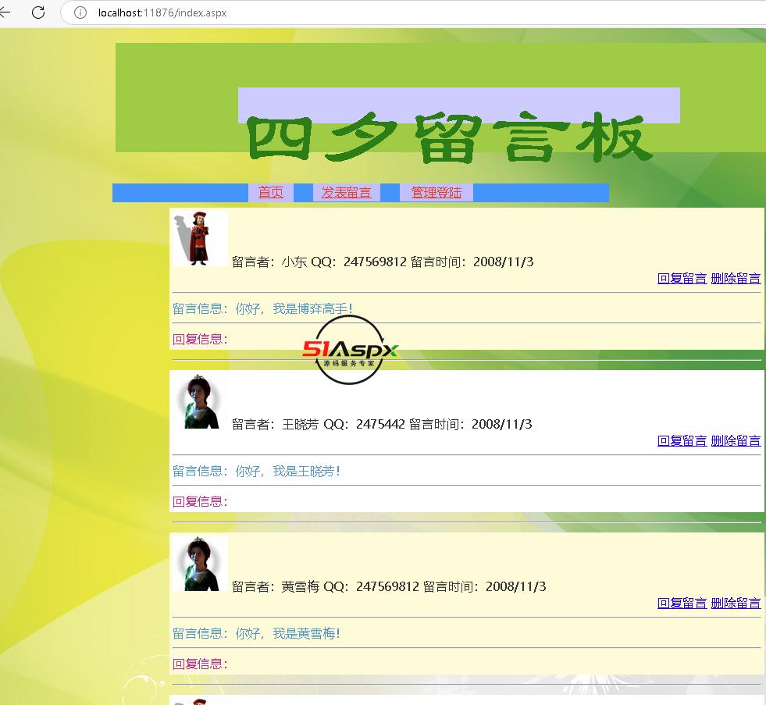Click the text line "留言者: 黄雪梅 QQ: 247569812"

(x=326, y=586)
